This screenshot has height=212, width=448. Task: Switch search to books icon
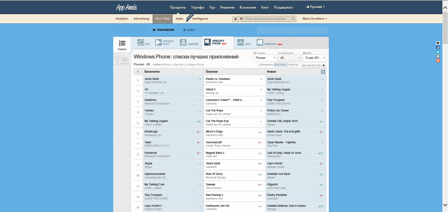[235, 19]
